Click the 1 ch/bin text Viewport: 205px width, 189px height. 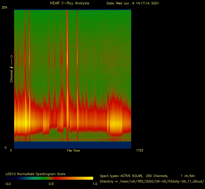tap(188, 176)
